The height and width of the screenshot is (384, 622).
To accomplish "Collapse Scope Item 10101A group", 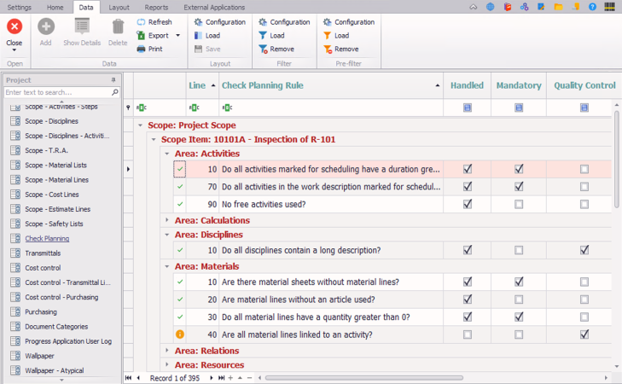I will (x=154, y=140).
